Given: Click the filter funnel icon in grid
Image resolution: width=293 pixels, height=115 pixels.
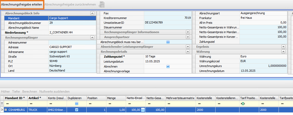Looking at the screenshot, I should point(2,104).
